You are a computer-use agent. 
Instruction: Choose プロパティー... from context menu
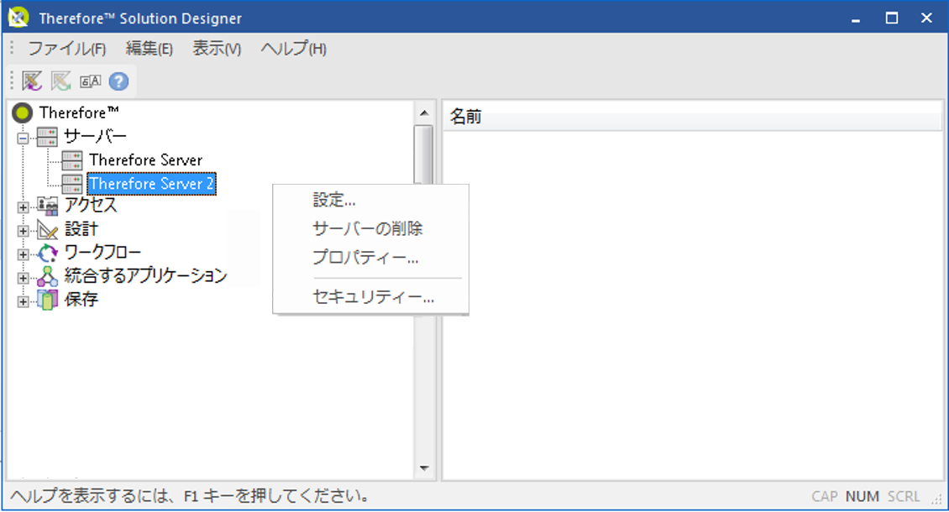click(365, 258)
